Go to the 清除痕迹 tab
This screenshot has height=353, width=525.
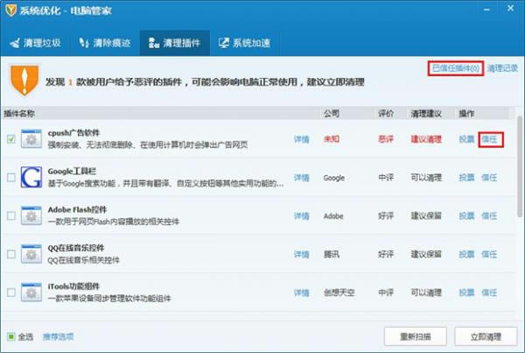point(106,42)
